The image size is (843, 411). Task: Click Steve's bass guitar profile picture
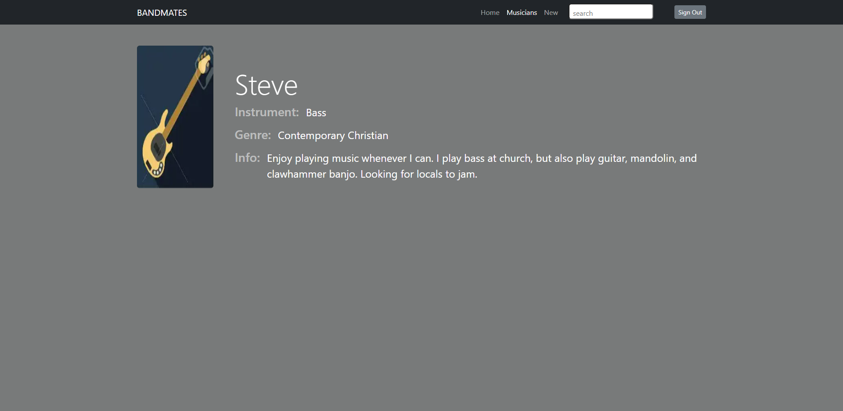175,117
